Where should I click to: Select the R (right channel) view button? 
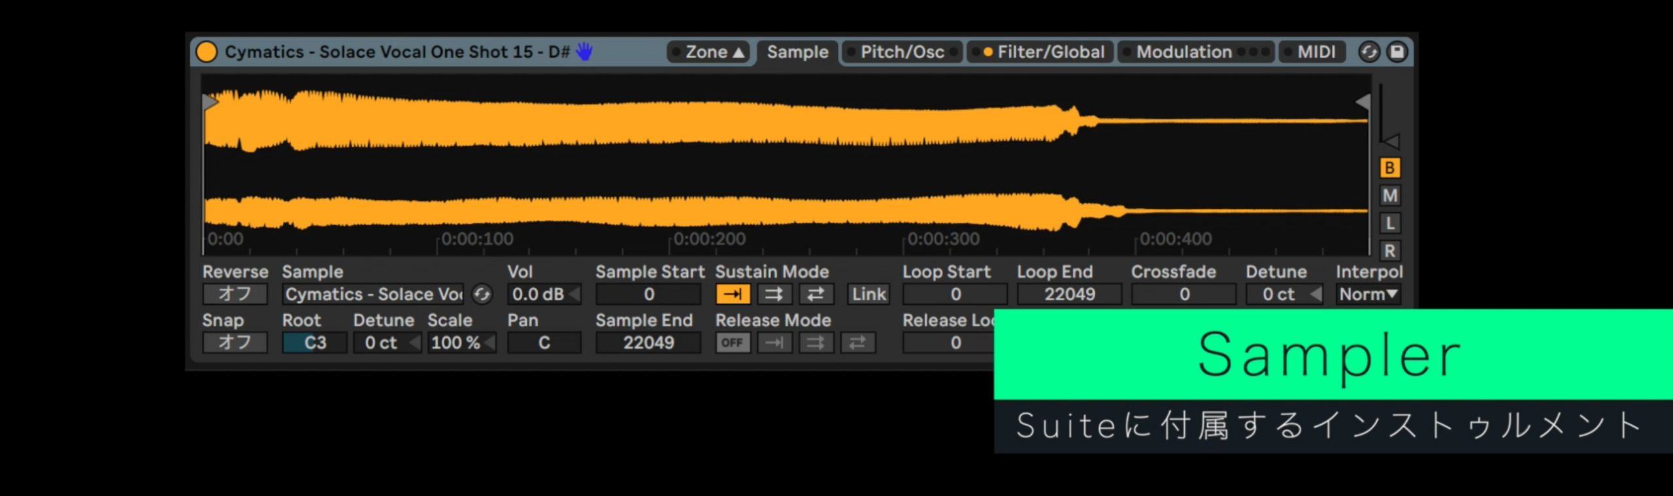[x=1389, y=251]
